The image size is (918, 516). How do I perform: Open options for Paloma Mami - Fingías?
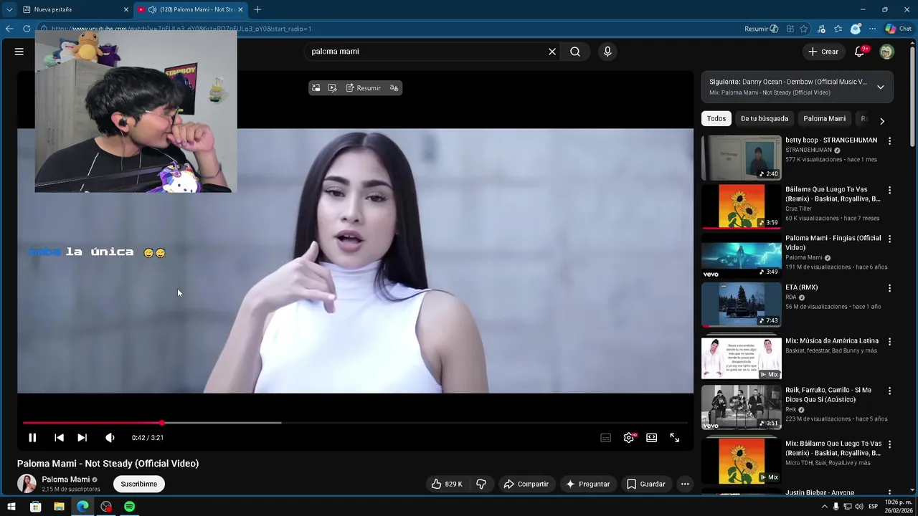pyautogui.click(x=889, y=239)
